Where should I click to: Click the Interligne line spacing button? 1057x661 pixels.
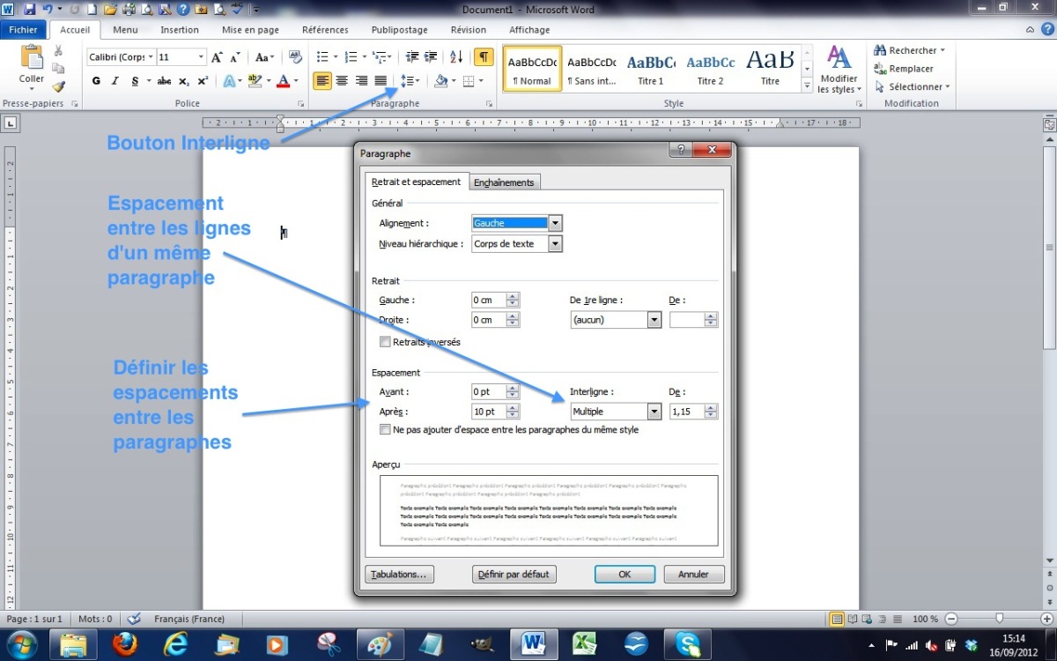click(x=410, y=81)
